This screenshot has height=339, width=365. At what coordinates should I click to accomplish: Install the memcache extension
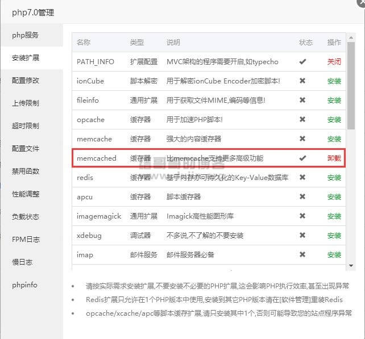click(334, 139)
